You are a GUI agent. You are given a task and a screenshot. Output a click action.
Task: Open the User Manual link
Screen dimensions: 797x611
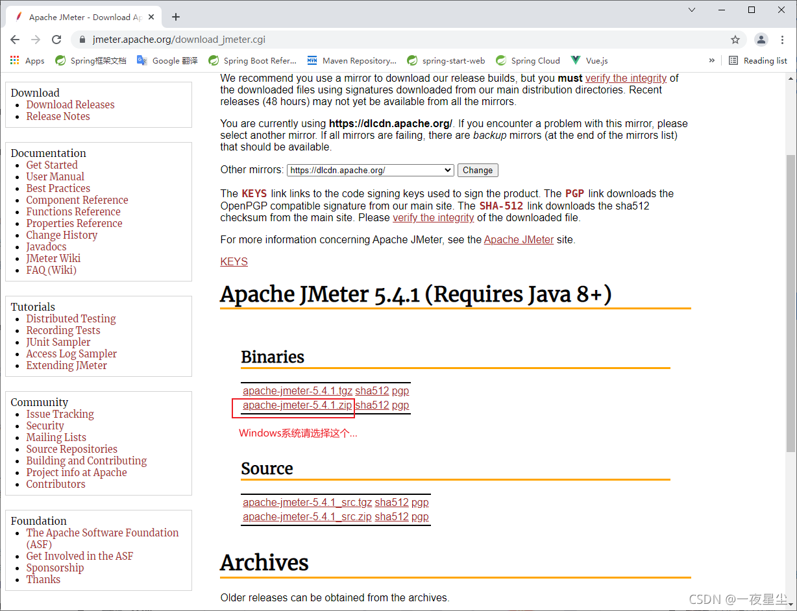[55, 176]
